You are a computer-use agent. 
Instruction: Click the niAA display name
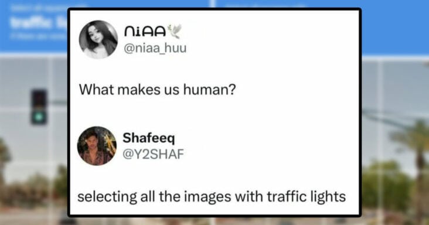[x=145, y=31]
